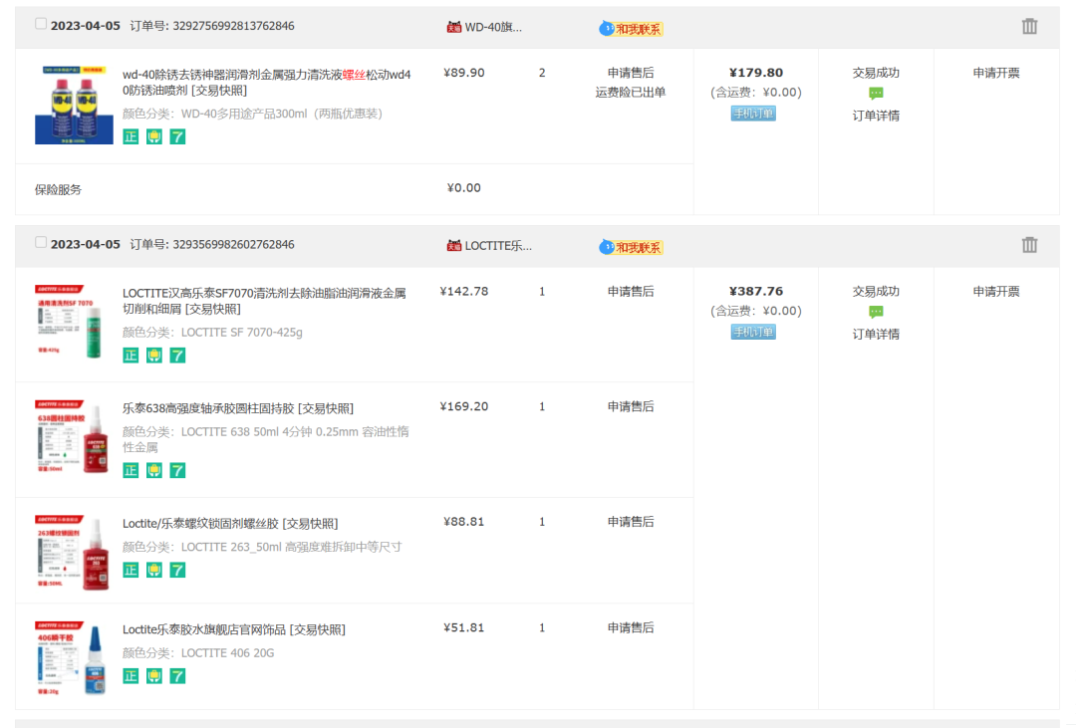Click the ¥142.78 price of SF7070

pyautogui.click(x=464, y=292)
